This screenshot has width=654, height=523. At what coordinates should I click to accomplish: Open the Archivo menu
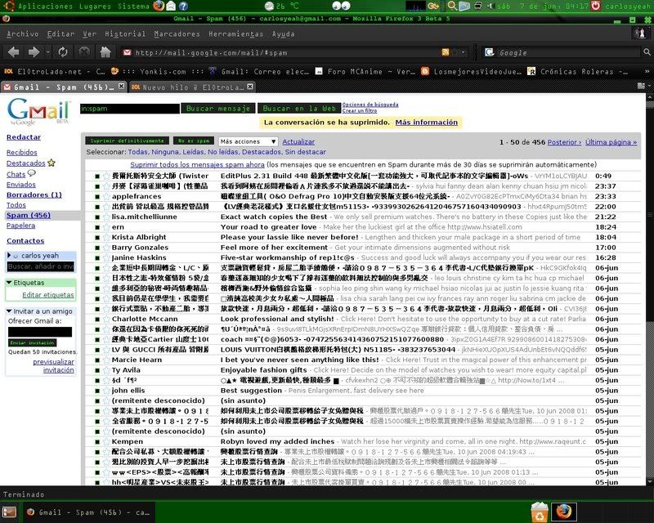pyautogui.click(x=23, y=34)
